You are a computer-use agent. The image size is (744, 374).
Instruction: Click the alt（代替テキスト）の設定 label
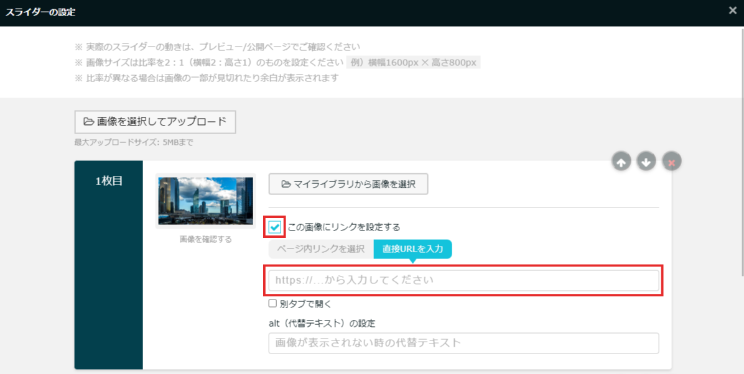322,323
